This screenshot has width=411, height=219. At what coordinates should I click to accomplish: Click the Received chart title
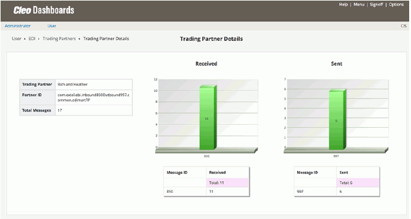pyautogui.click(x=206, y=64)
